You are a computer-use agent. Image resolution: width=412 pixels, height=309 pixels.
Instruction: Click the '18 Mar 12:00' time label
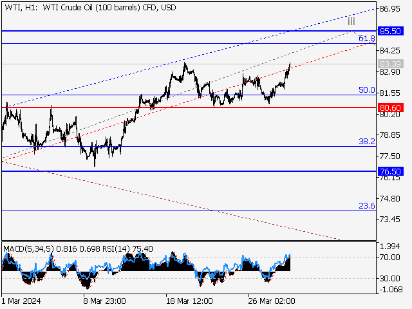[189, 301]
